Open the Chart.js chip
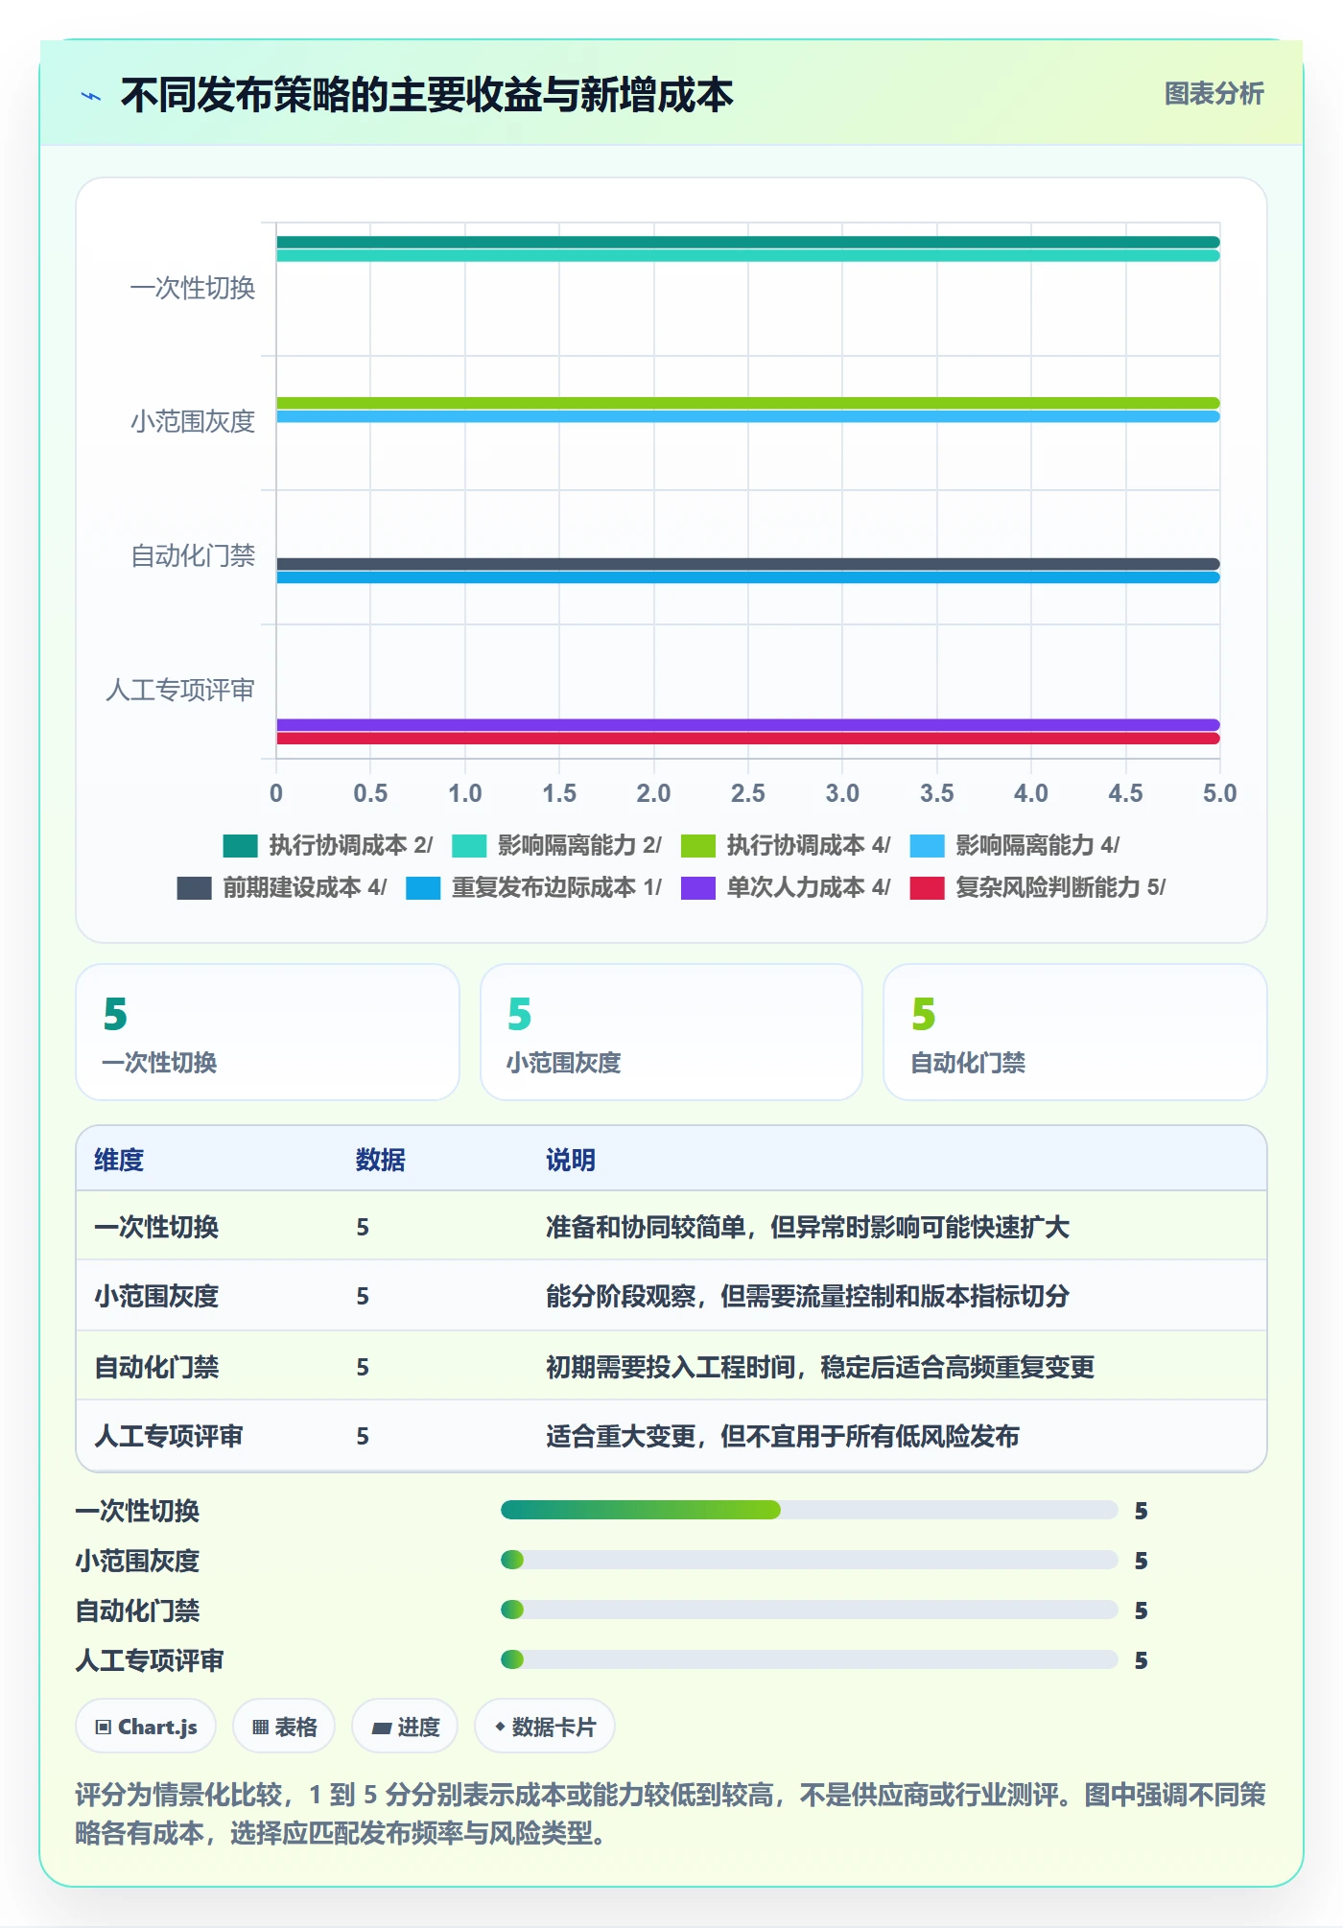Screen dimensions: 1343x1928 pos(146,1727)
